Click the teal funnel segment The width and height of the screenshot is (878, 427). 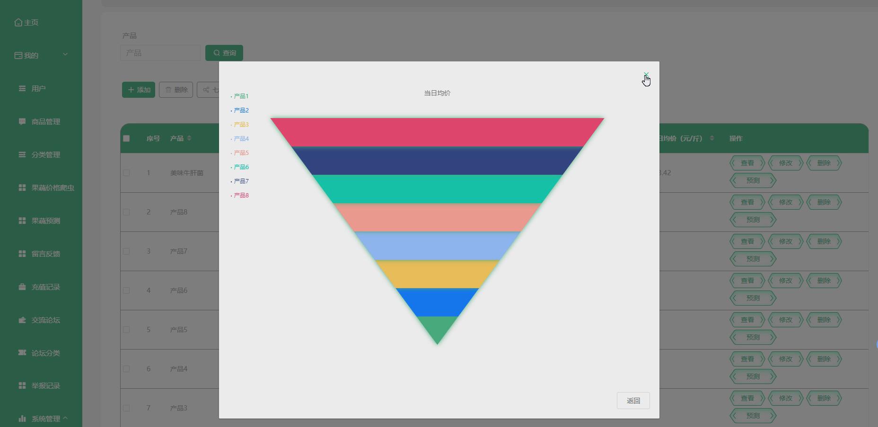[437, 189]
